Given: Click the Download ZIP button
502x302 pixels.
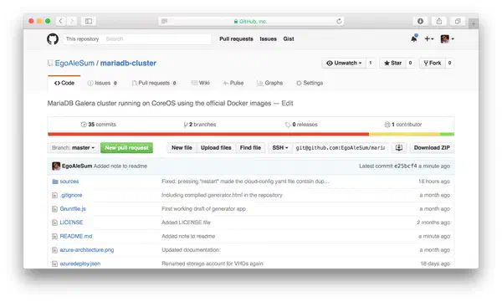Looking at the screenshot, I should click(x=432, y=147).
